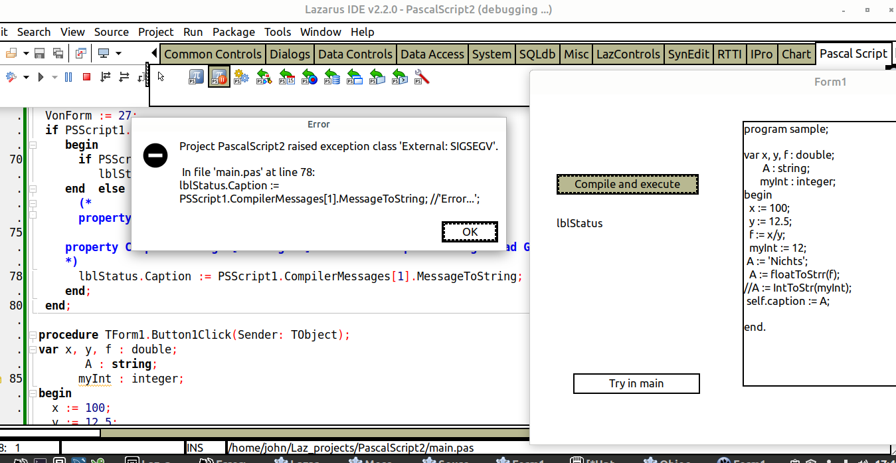Select the TPSScriptDebugger pi component icon
This screenshot has height=463, width=896.
[x=219, y=77]
